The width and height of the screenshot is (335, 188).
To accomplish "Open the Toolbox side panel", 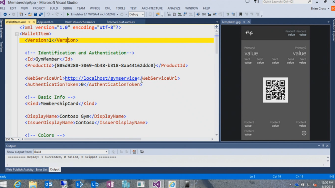I will [x=2, y=47].
